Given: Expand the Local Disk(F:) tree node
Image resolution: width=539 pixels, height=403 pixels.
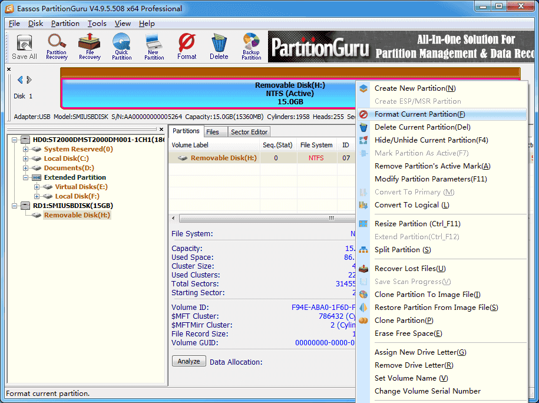Looking at the screenshot, I should (37, 196).
